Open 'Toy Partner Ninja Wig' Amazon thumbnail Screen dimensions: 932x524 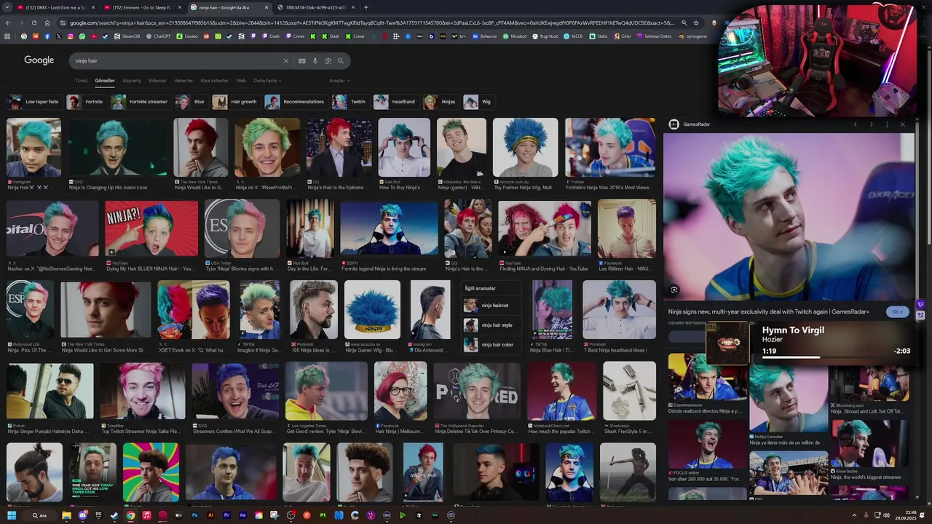click(525, 148)
